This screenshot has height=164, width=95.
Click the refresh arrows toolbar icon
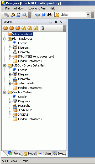[38, 15]
